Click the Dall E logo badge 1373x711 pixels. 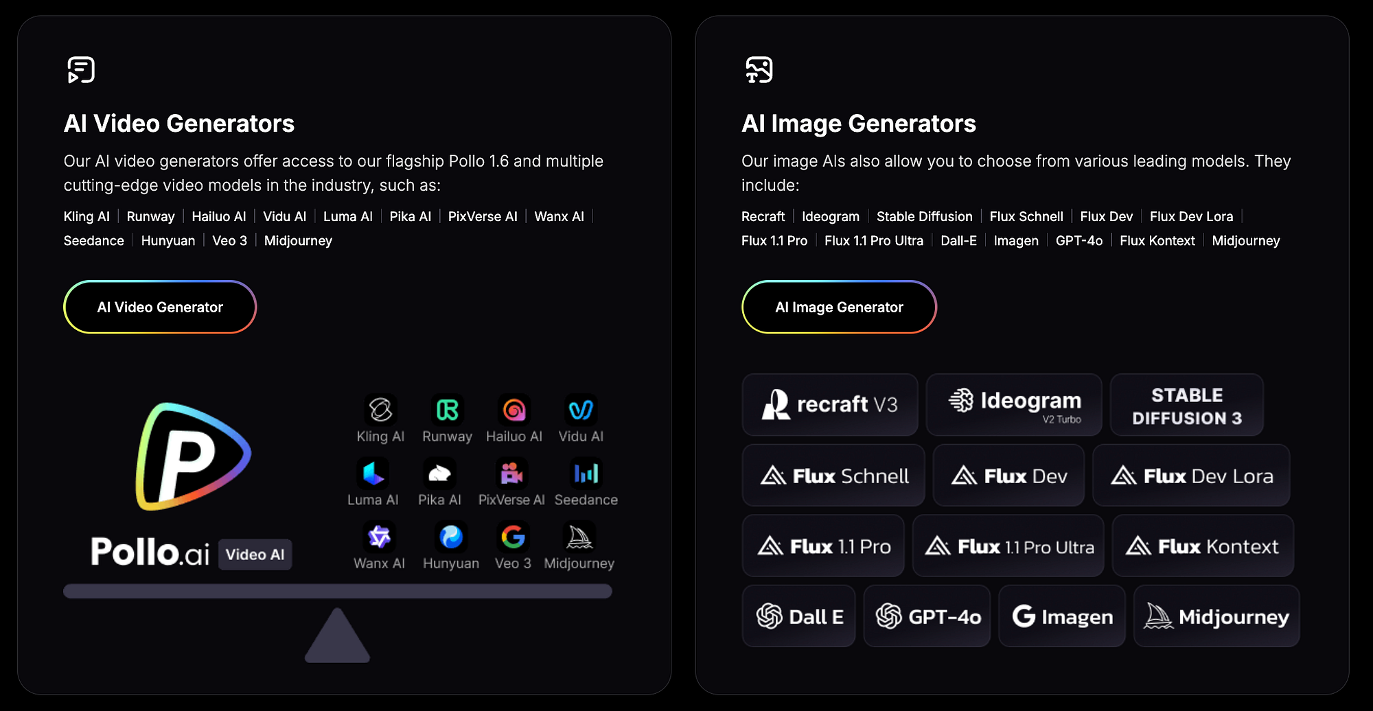click(x=799, y=616)
